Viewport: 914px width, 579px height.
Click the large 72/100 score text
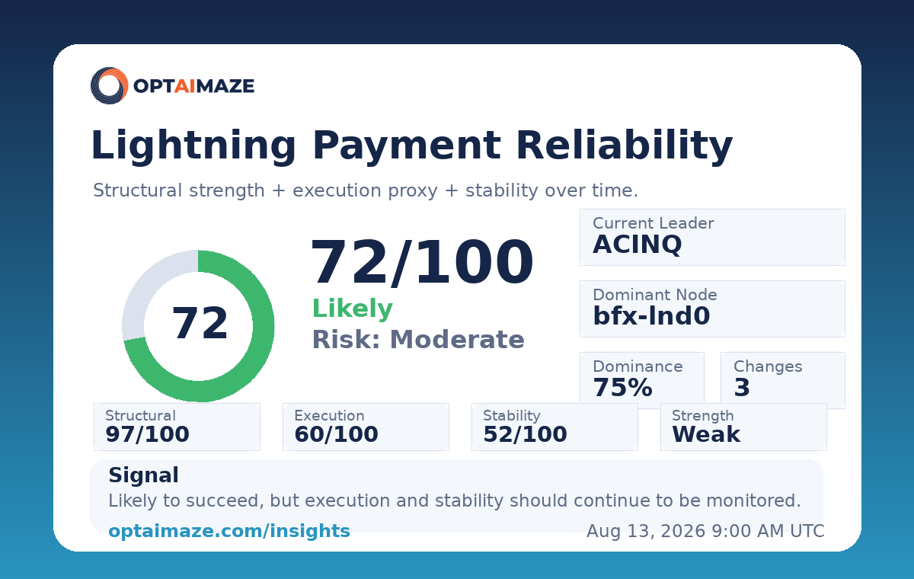point(423,264)
